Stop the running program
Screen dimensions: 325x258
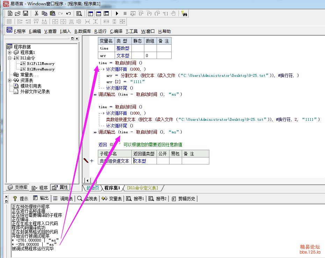click(125, 14)
